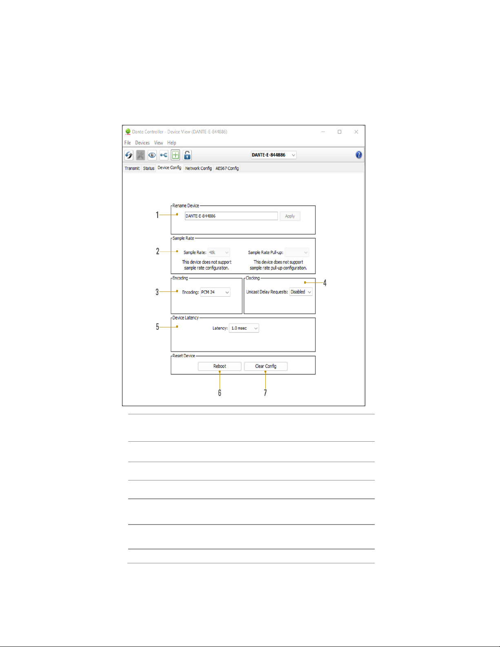Switch to the Transmit tab
The image size is (500, 647).
point(132,168)
